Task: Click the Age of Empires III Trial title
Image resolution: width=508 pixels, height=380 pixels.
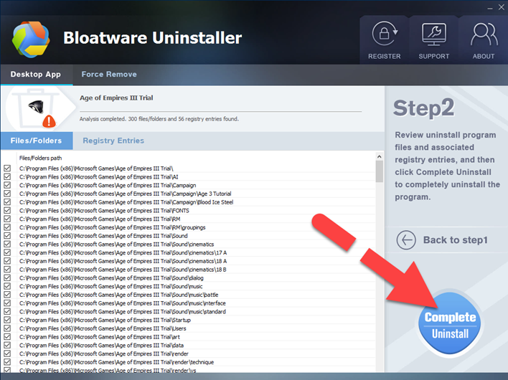Action: tap(116, 98)
